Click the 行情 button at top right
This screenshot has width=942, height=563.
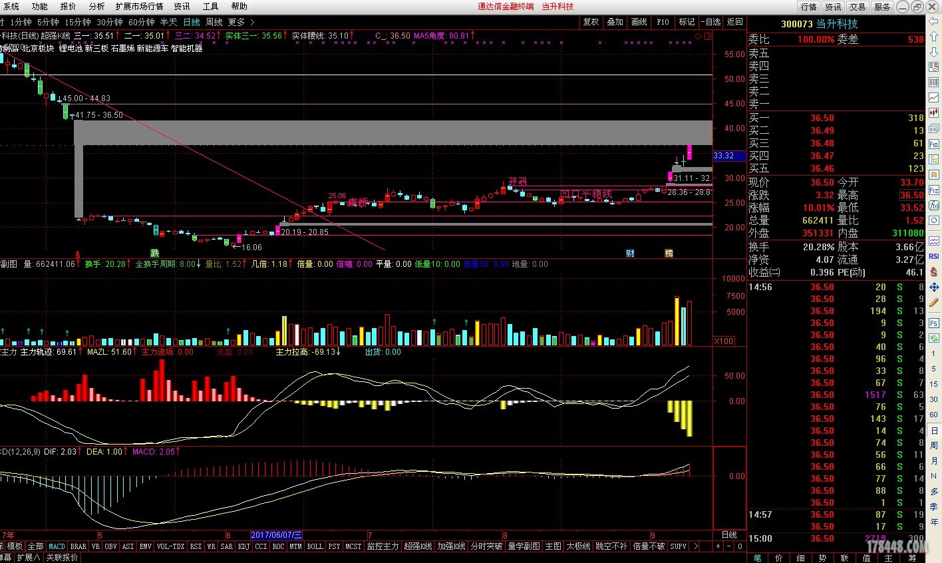click(808, 7)
